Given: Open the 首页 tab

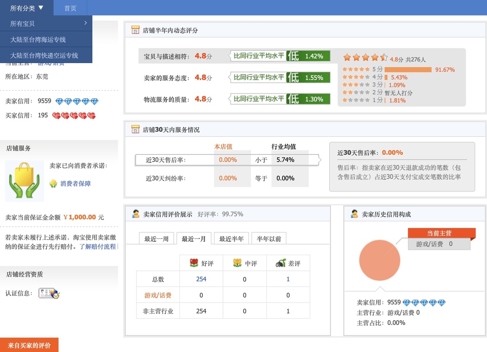Looking at the screenshot, I should 70,8.
